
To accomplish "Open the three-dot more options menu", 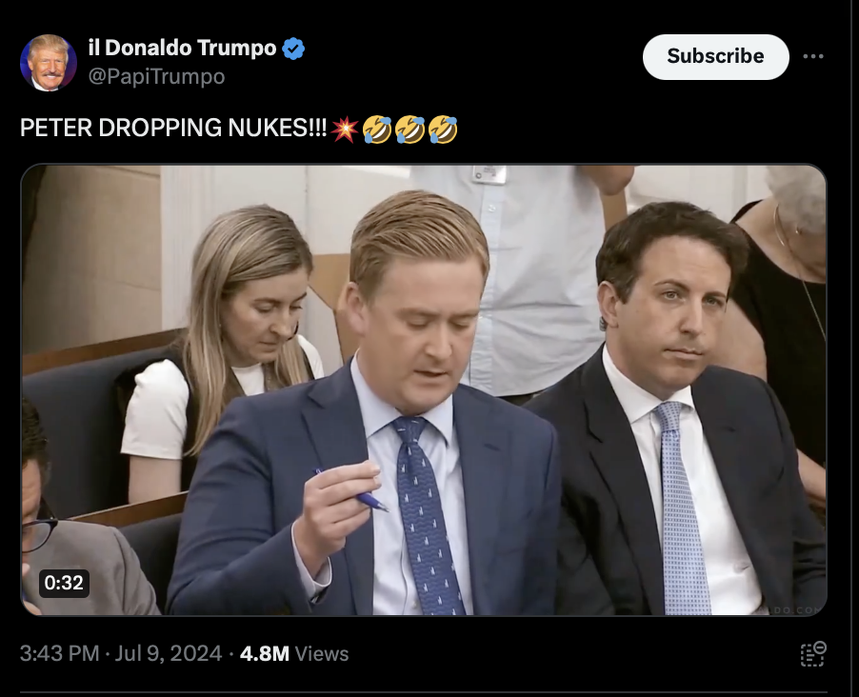I will click(813, 56).
